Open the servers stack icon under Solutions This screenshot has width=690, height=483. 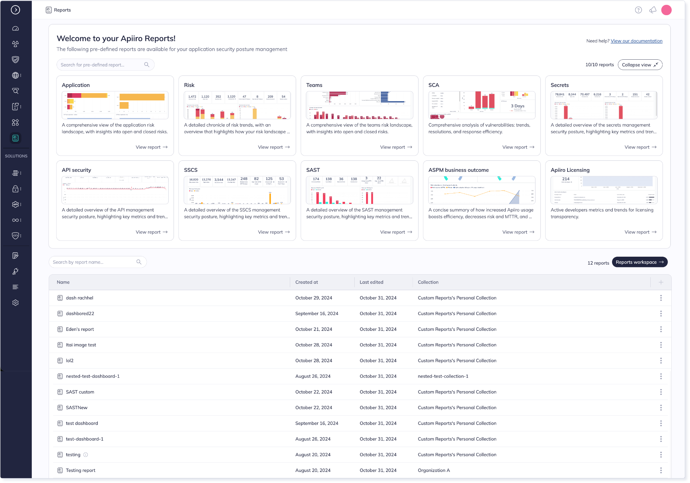[16, 173]
